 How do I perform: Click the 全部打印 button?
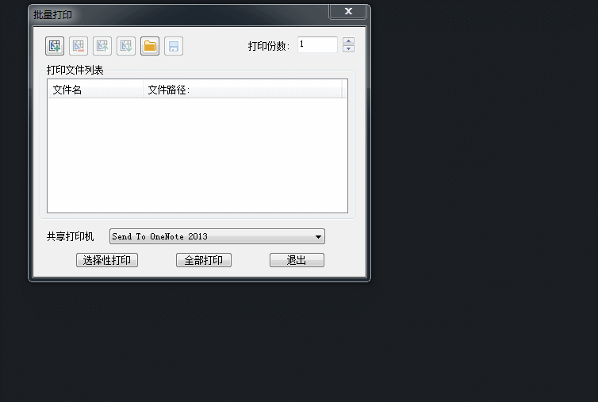(204, 260)
